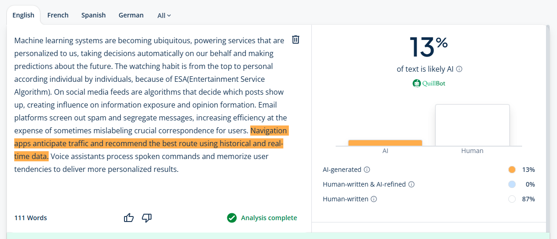557x239 pixels.
Task: Show info for AI-generated category
Action: tap(367, 170)
